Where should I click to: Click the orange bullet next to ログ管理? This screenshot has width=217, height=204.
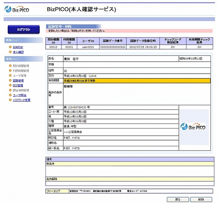click(10, 85)
